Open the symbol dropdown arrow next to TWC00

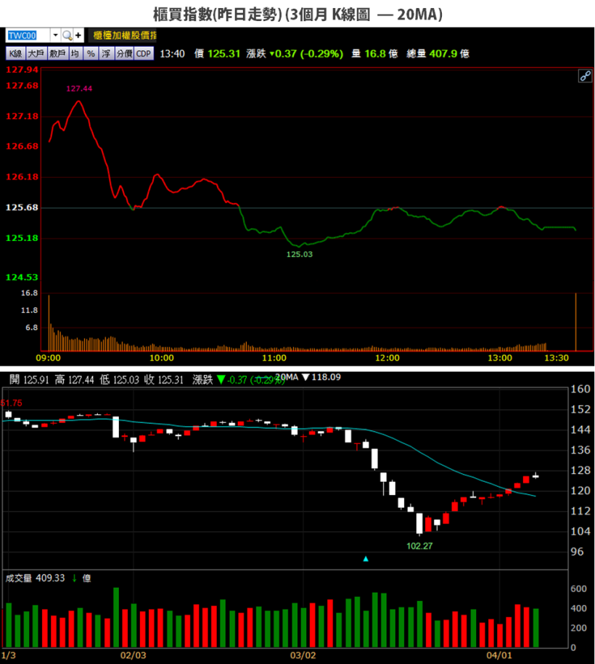[x=55, y=36]
